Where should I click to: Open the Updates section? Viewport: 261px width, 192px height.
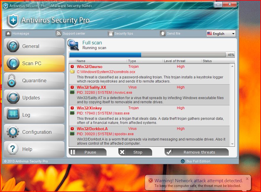click(34, 98)
